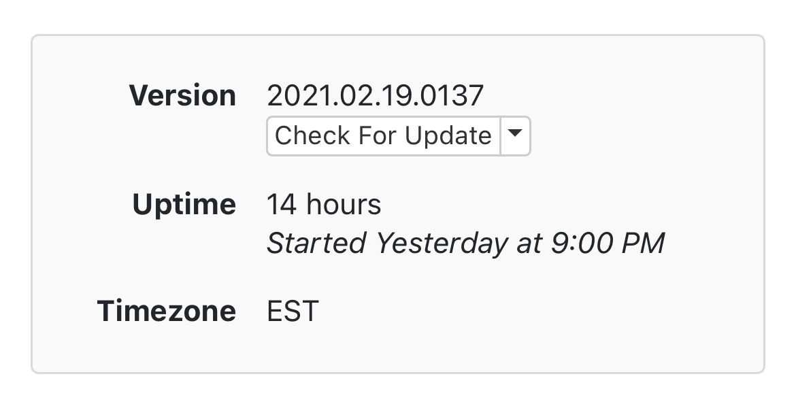
Task: Expand the update options caret menu
Action: [x=516, y=136]
